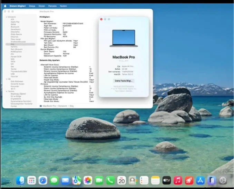Collapse the Ağ section
The width and height of the screenshot is (234, 189).
[7, 79]
